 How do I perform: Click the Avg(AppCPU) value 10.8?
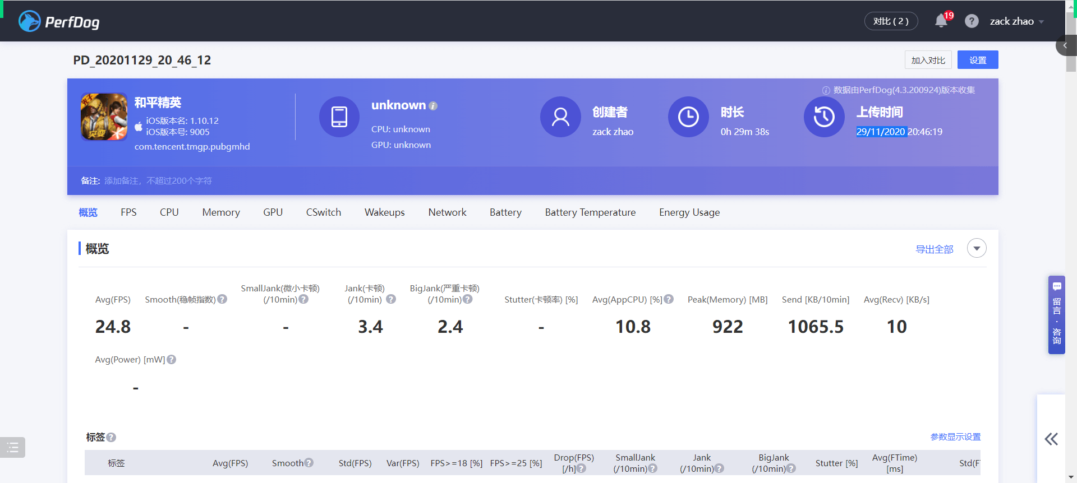tap(633, 327)
